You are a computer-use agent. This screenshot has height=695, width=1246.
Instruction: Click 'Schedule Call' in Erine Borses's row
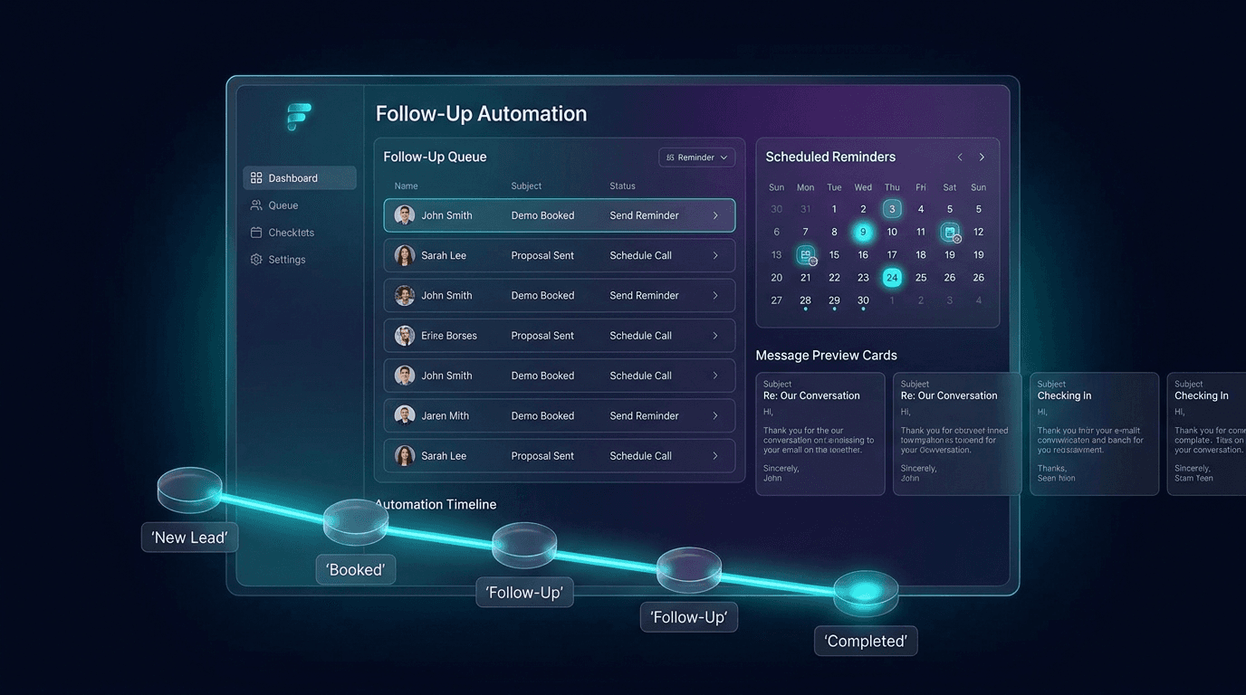(641, 336)
